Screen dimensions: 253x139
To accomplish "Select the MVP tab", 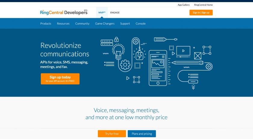I will (x=102, y=12).
